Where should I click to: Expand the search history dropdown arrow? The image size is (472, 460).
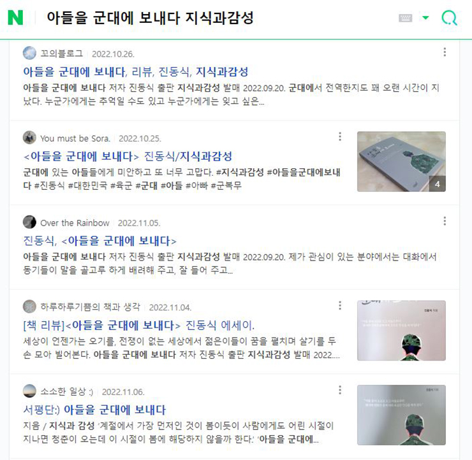(425, 18)
